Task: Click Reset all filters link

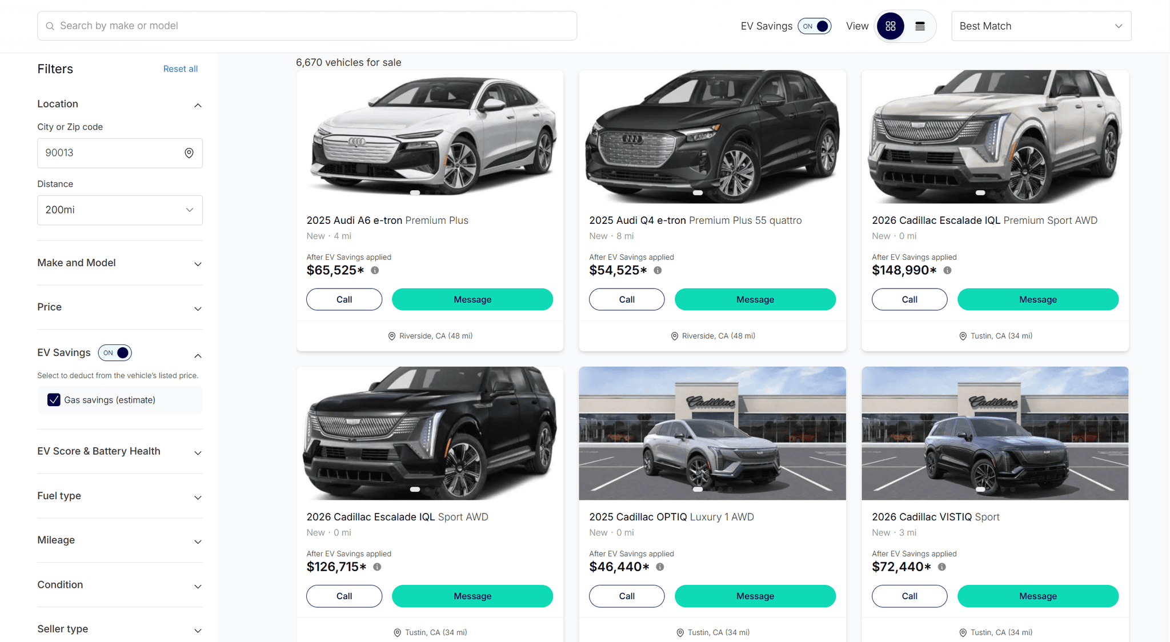Action: pyautogui.click(x=180, y=69)
